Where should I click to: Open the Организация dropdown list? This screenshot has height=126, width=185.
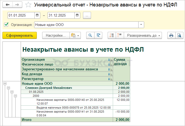(141, 25)
